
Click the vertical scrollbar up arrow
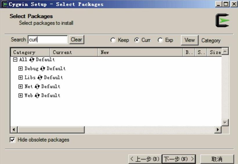[x=225, y=51]
